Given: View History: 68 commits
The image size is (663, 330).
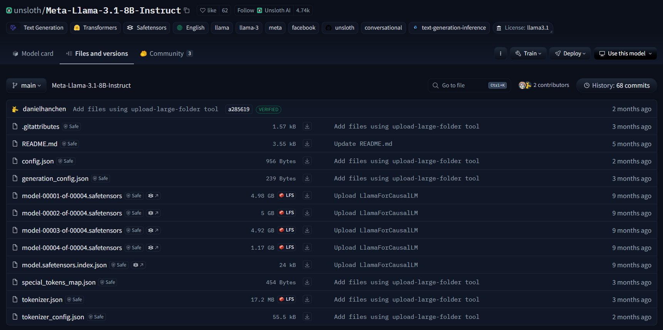Looking at the screenshot, I should tap(616, 85).
